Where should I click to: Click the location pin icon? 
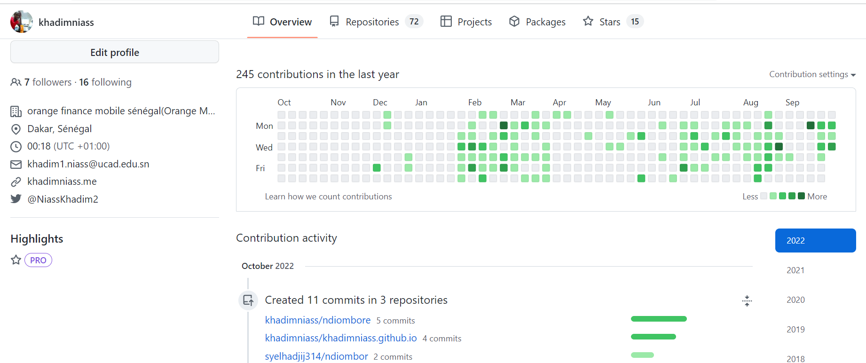click(x=16, y=129)
